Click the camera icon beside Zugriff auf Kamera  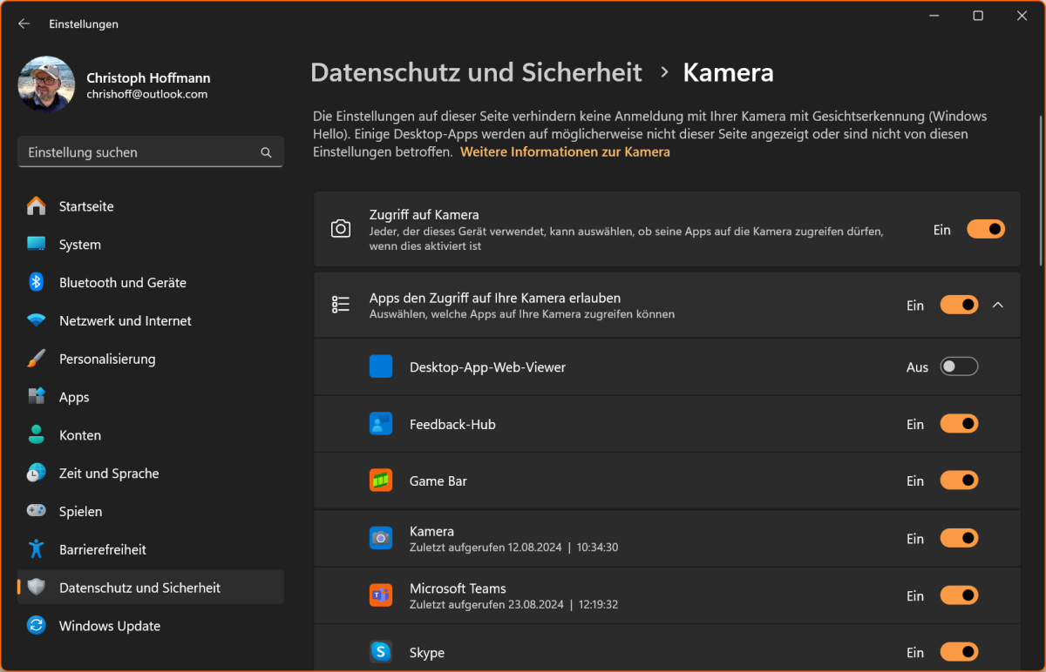pyautogui.click(x=341, y=228)
